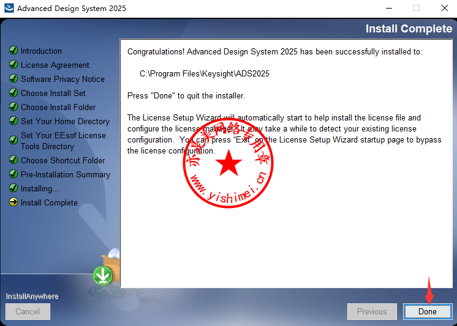The width and height of the screenshot is (457, 326).
Task: Select the Set Your EEsof License Tools Directory step
Action: pos(63,141)
